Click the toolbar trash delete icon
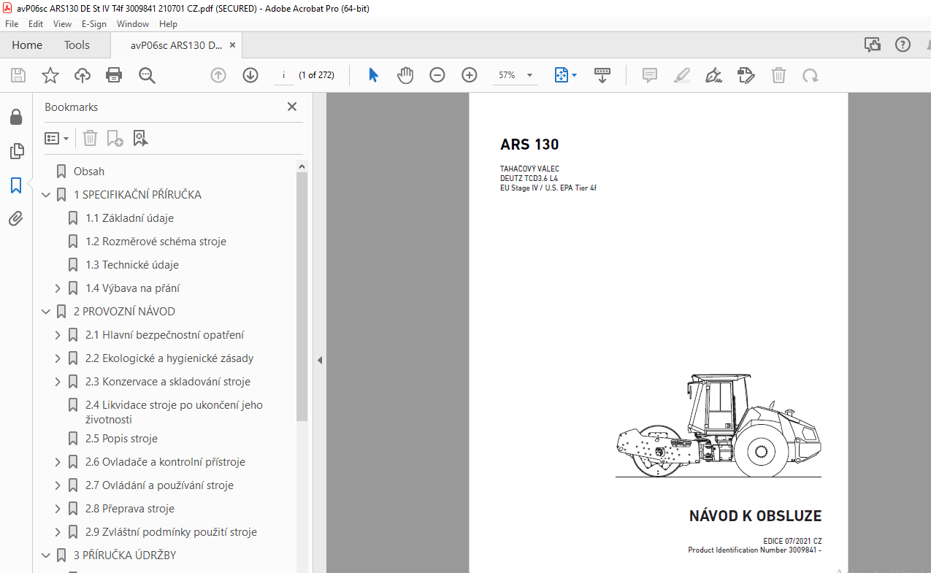The height and width of the screenshot is (573, 931). click(778, 75)
